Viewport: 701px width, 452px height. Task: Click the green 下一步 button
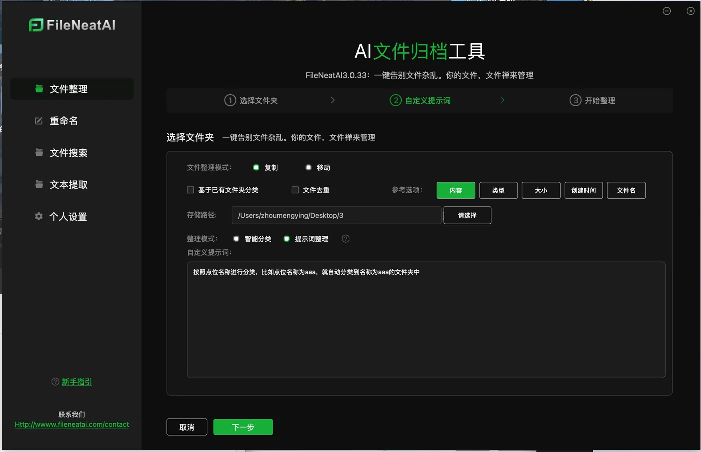click(243, 427)
